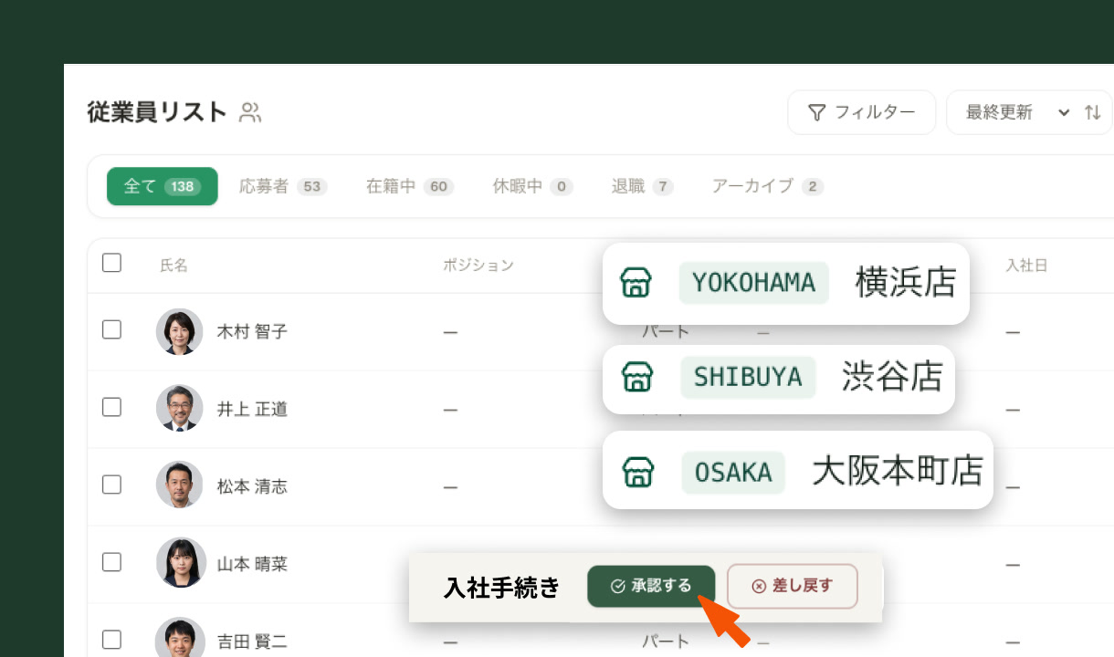
Task: Click the store icon on the YOKOHAMA card
Action: coord(636,283)
